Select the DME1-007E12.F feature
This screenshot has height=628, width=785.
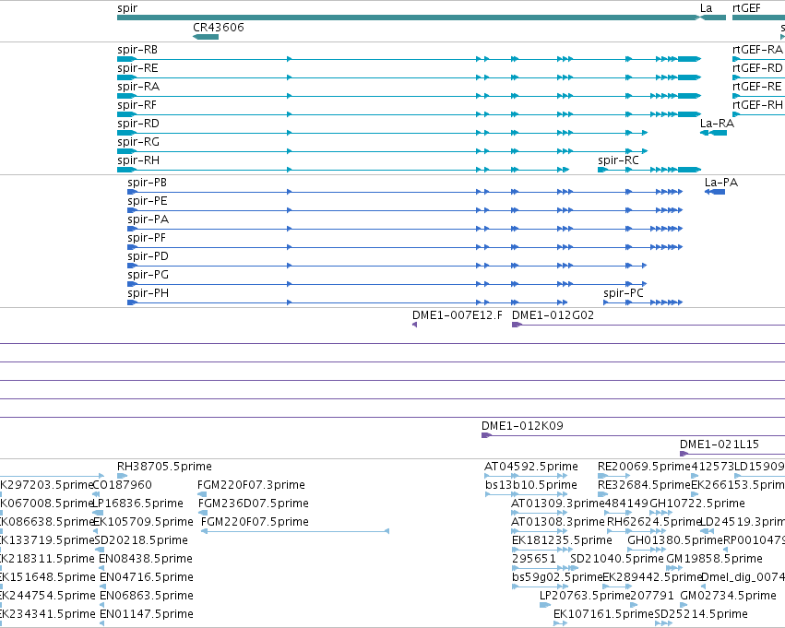click(414, 325)
